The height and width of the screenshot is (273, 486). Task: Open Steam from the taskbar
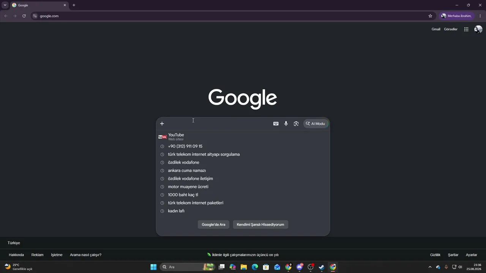point(322,267)
